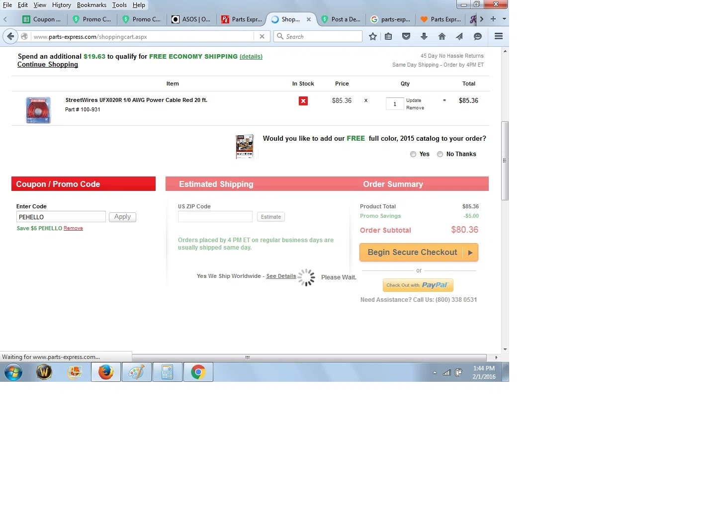Select Yes for the free catalog
707x529 pixels.
[x=413, y=154]
